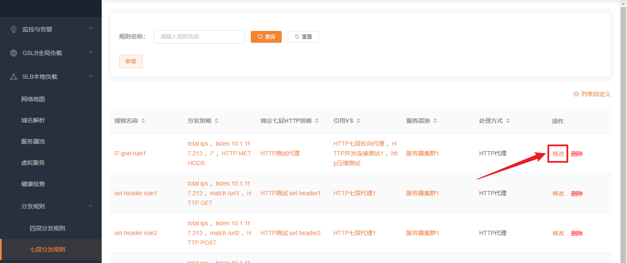Screen dimensions: 627x263
Task: Focus the 规则名称 search input field
Action: point(199,37)
